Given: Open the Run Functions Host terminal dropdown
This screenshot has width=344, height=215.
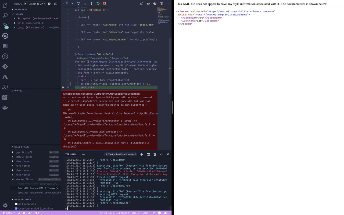Looking at the screenshot, I should coord(120,155).
